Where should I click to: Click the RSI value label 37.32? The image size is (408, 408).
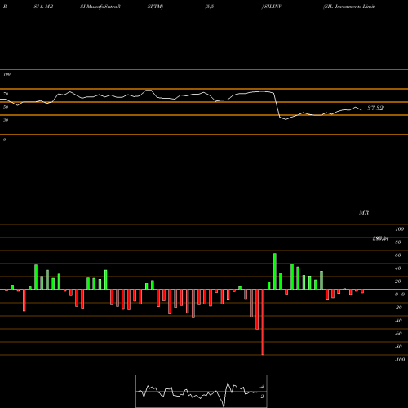pyautogui.click(x=375, y=108)
